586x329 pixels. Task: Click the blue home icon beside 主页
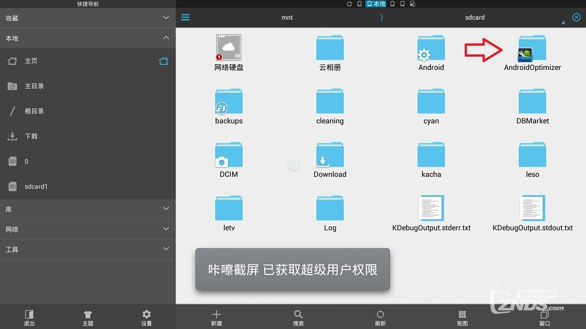coord(163,61)
